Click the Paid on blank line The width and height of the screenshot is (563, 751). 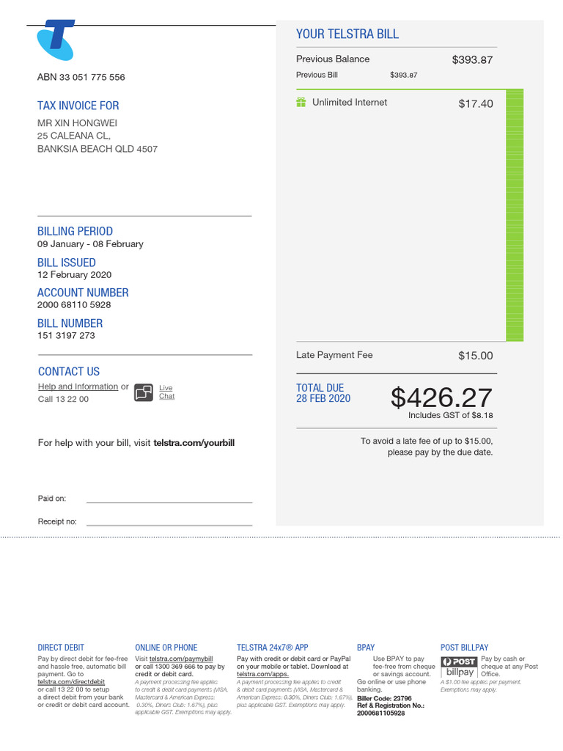pyautogui.click(x=169, y=502)
